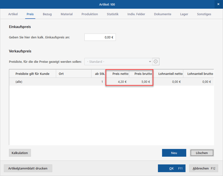Select the Material tab
This screenshot has width=223, height=176.
(x=66, y=14)
